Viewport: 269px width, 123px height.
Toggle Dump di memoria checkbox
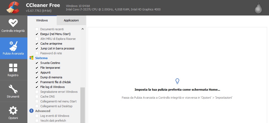(37, 77)
